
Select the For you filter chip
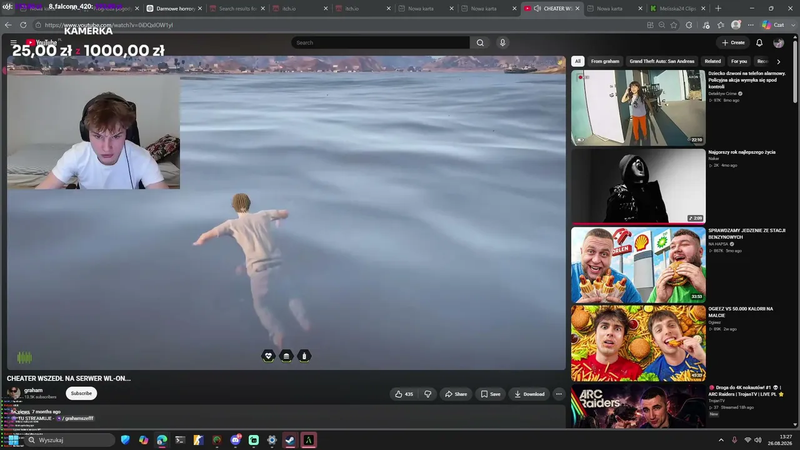(x=739, y=61)
